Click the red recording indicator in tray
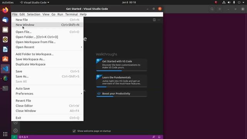The image size is (247, 139). 216,2
